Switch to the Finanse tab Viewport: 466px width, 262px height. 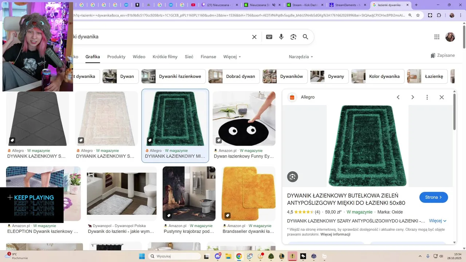tap(208, 57)
